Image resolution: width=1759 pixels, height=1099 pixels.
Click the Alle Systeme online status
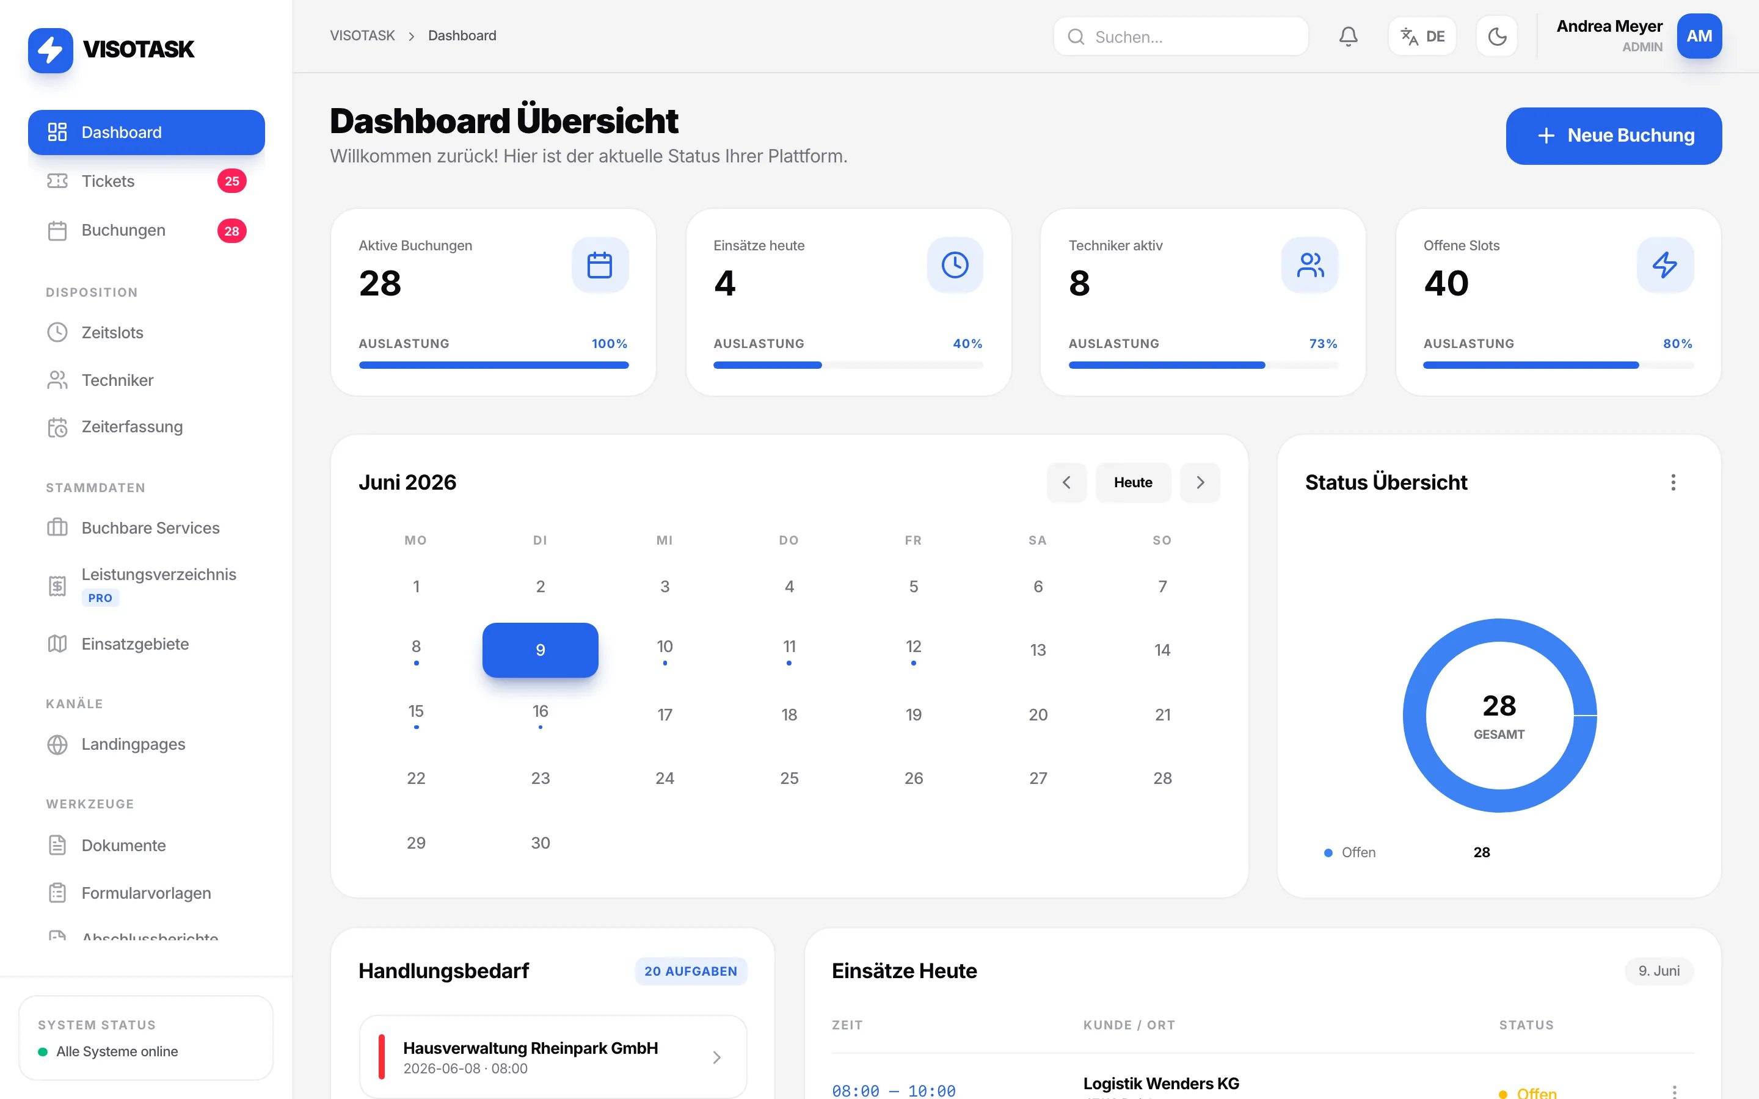click(107, 1051)
